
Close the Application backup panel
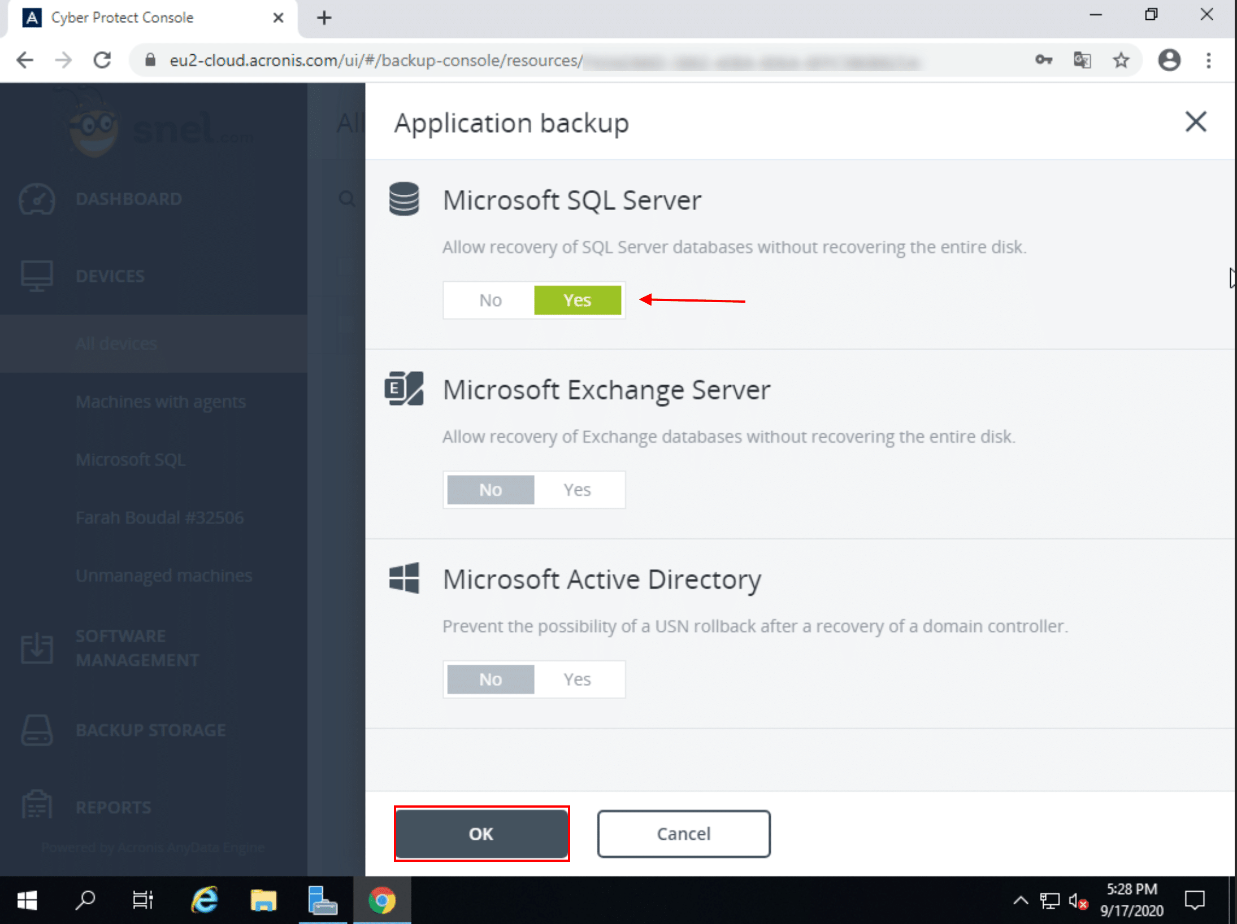click(1196, 121)
